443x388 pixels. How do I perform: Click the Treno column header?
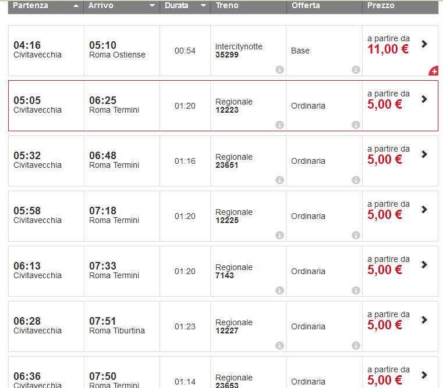tap(227, 6)
